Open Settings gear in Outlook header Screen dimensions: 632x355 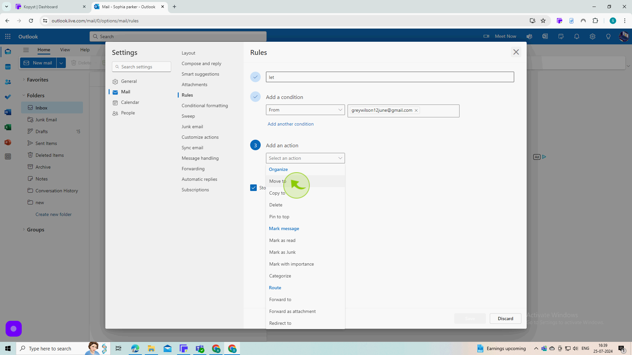click(592, 36)
